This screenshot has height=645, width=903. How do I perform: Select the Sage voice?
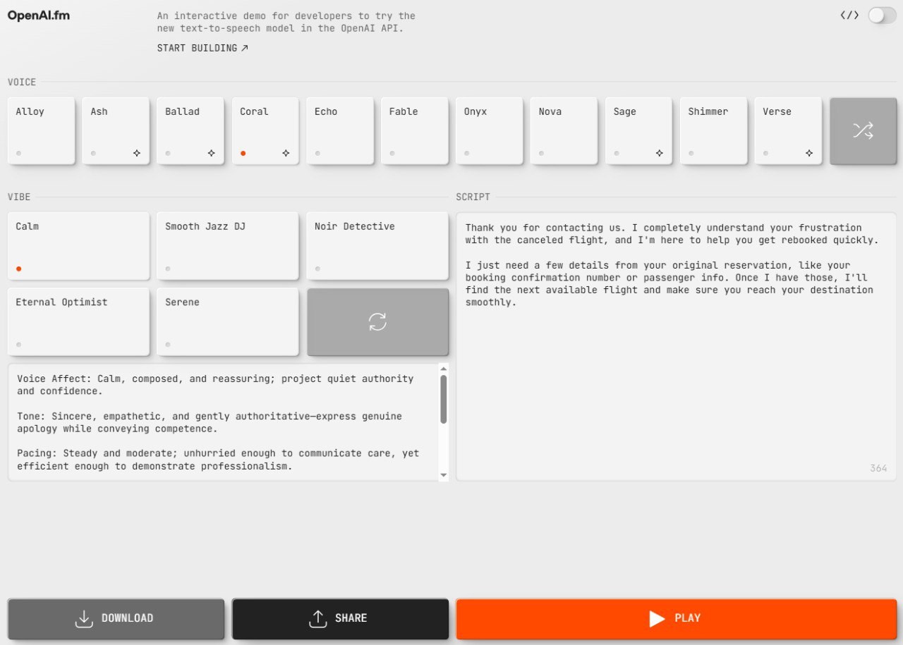click(x=639, y=130)
